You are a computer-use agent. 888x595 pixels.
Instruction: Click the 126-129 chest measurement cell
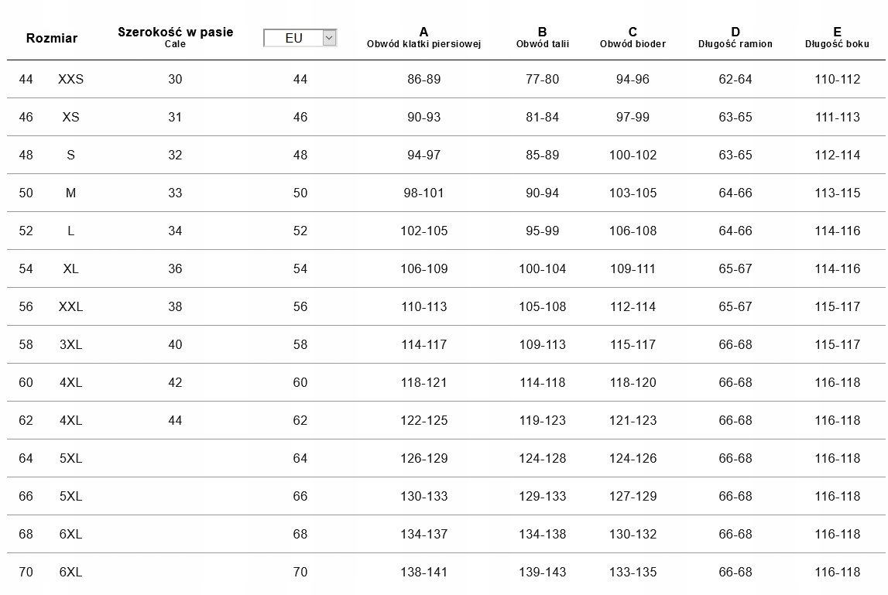[423, 458]
